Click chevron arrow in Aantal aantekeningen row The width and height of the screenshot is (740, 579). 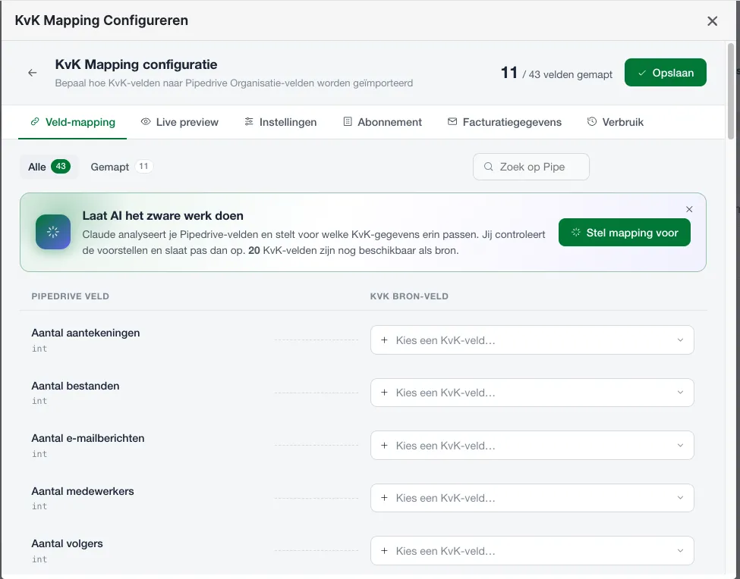pos(680,340)
